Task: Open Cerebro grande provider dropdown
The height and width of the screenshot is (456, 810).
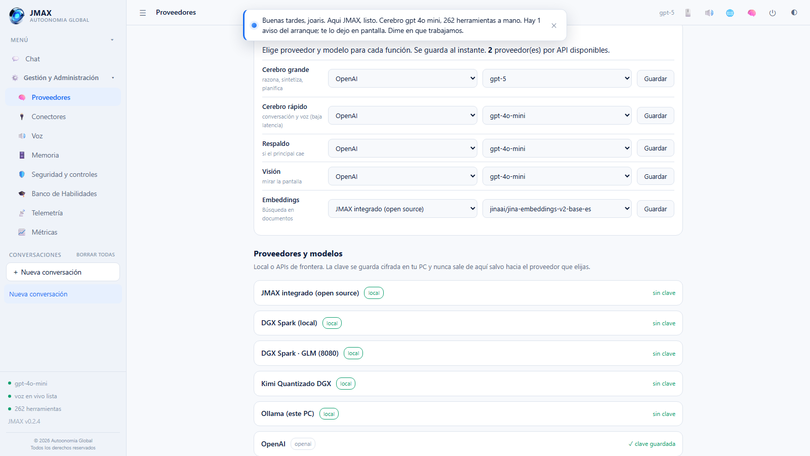Action: pyautogui.click(x=402, y=79)
